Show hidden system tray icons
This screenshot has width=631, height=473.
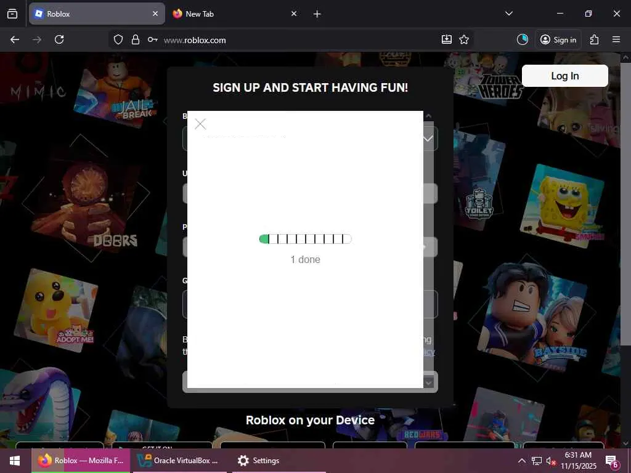coord(521,461)
